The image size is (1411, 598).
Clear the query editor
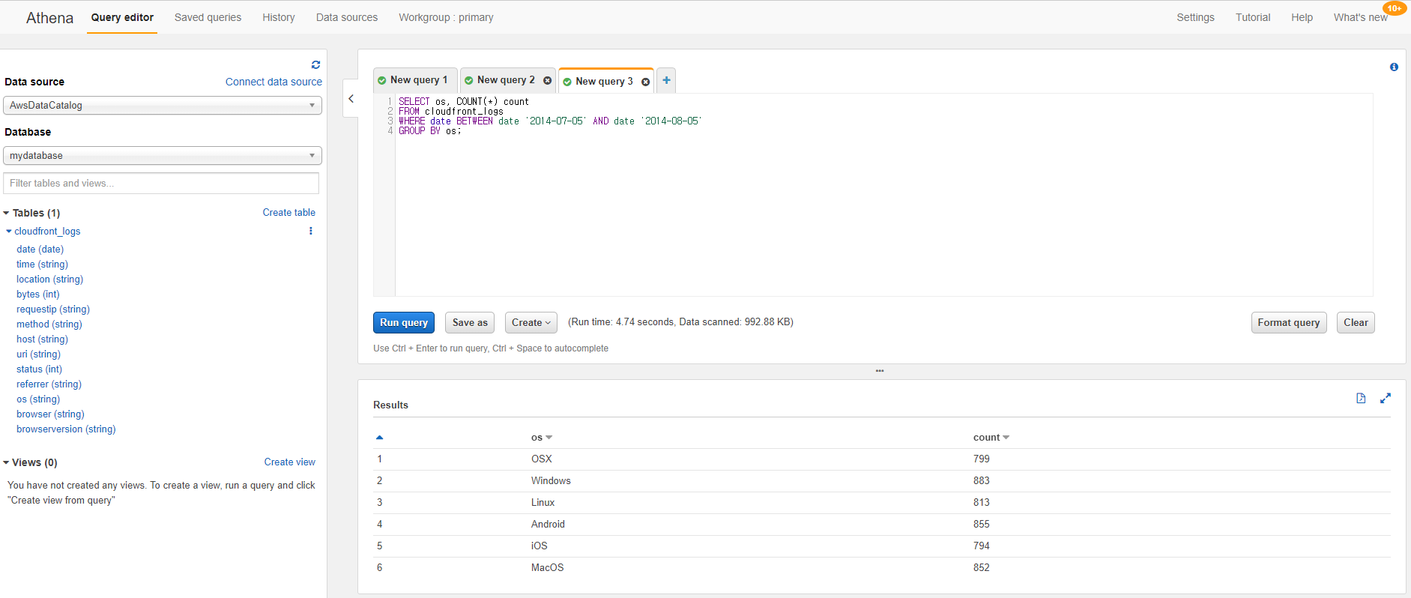(1356, 323)
